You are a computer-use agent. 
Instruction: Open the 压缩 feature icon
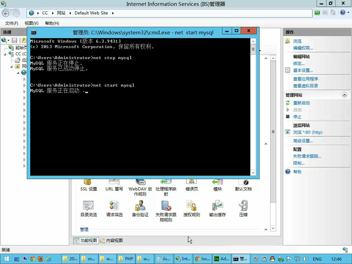pyautogui.click(x=243, y=209)
